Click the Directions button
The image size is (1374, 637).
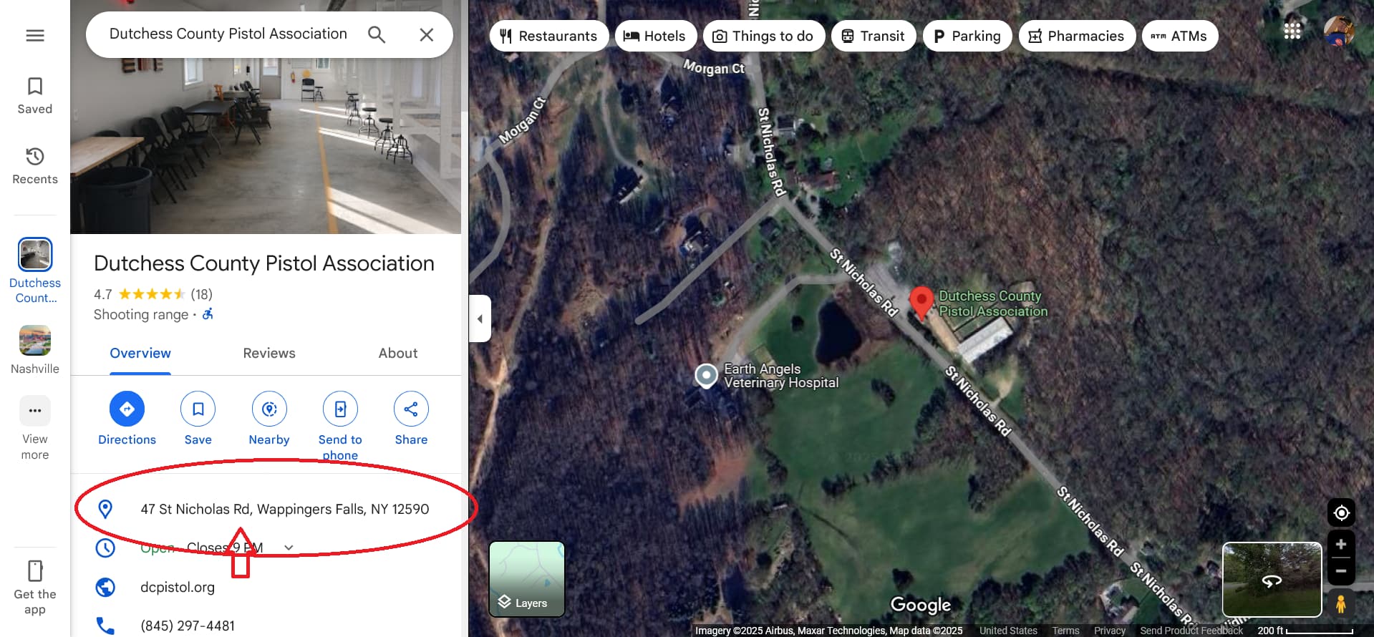pyautogui.click(x=127, y=419)
